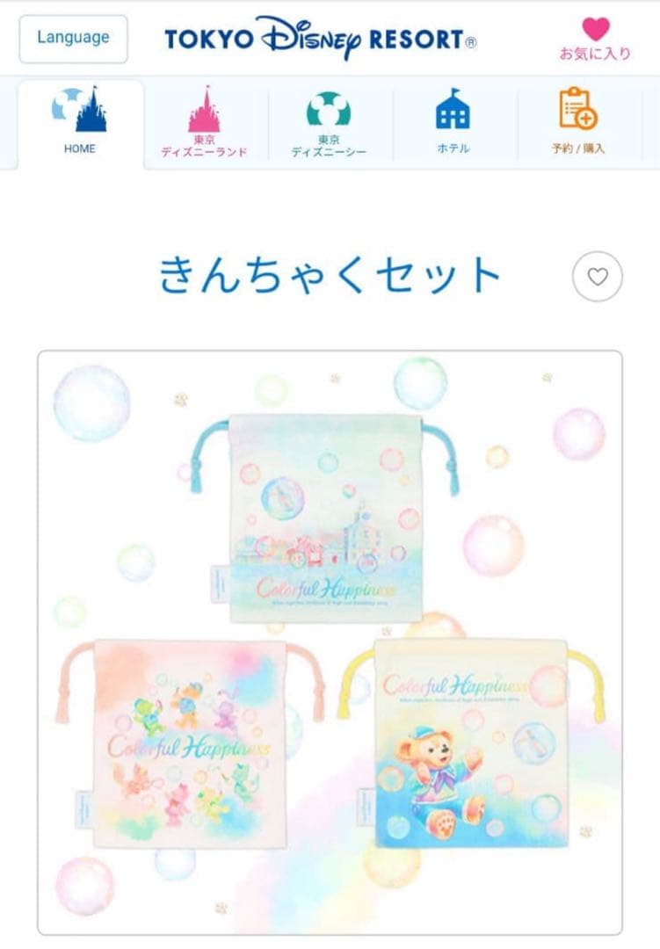Click the pink castle icon for Disneyland

click(x=205, y=109)
